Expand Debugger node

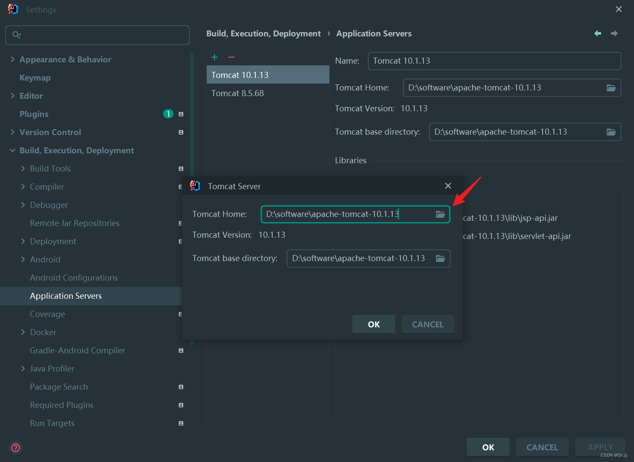[23, 205]
